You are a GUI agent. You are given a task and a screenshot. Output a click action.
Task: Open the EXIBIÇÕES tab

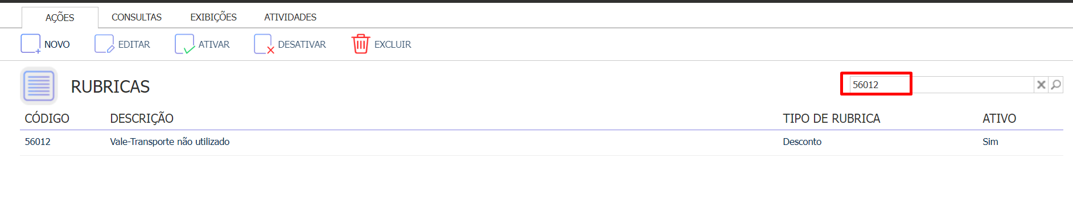(x=213, y=17)
